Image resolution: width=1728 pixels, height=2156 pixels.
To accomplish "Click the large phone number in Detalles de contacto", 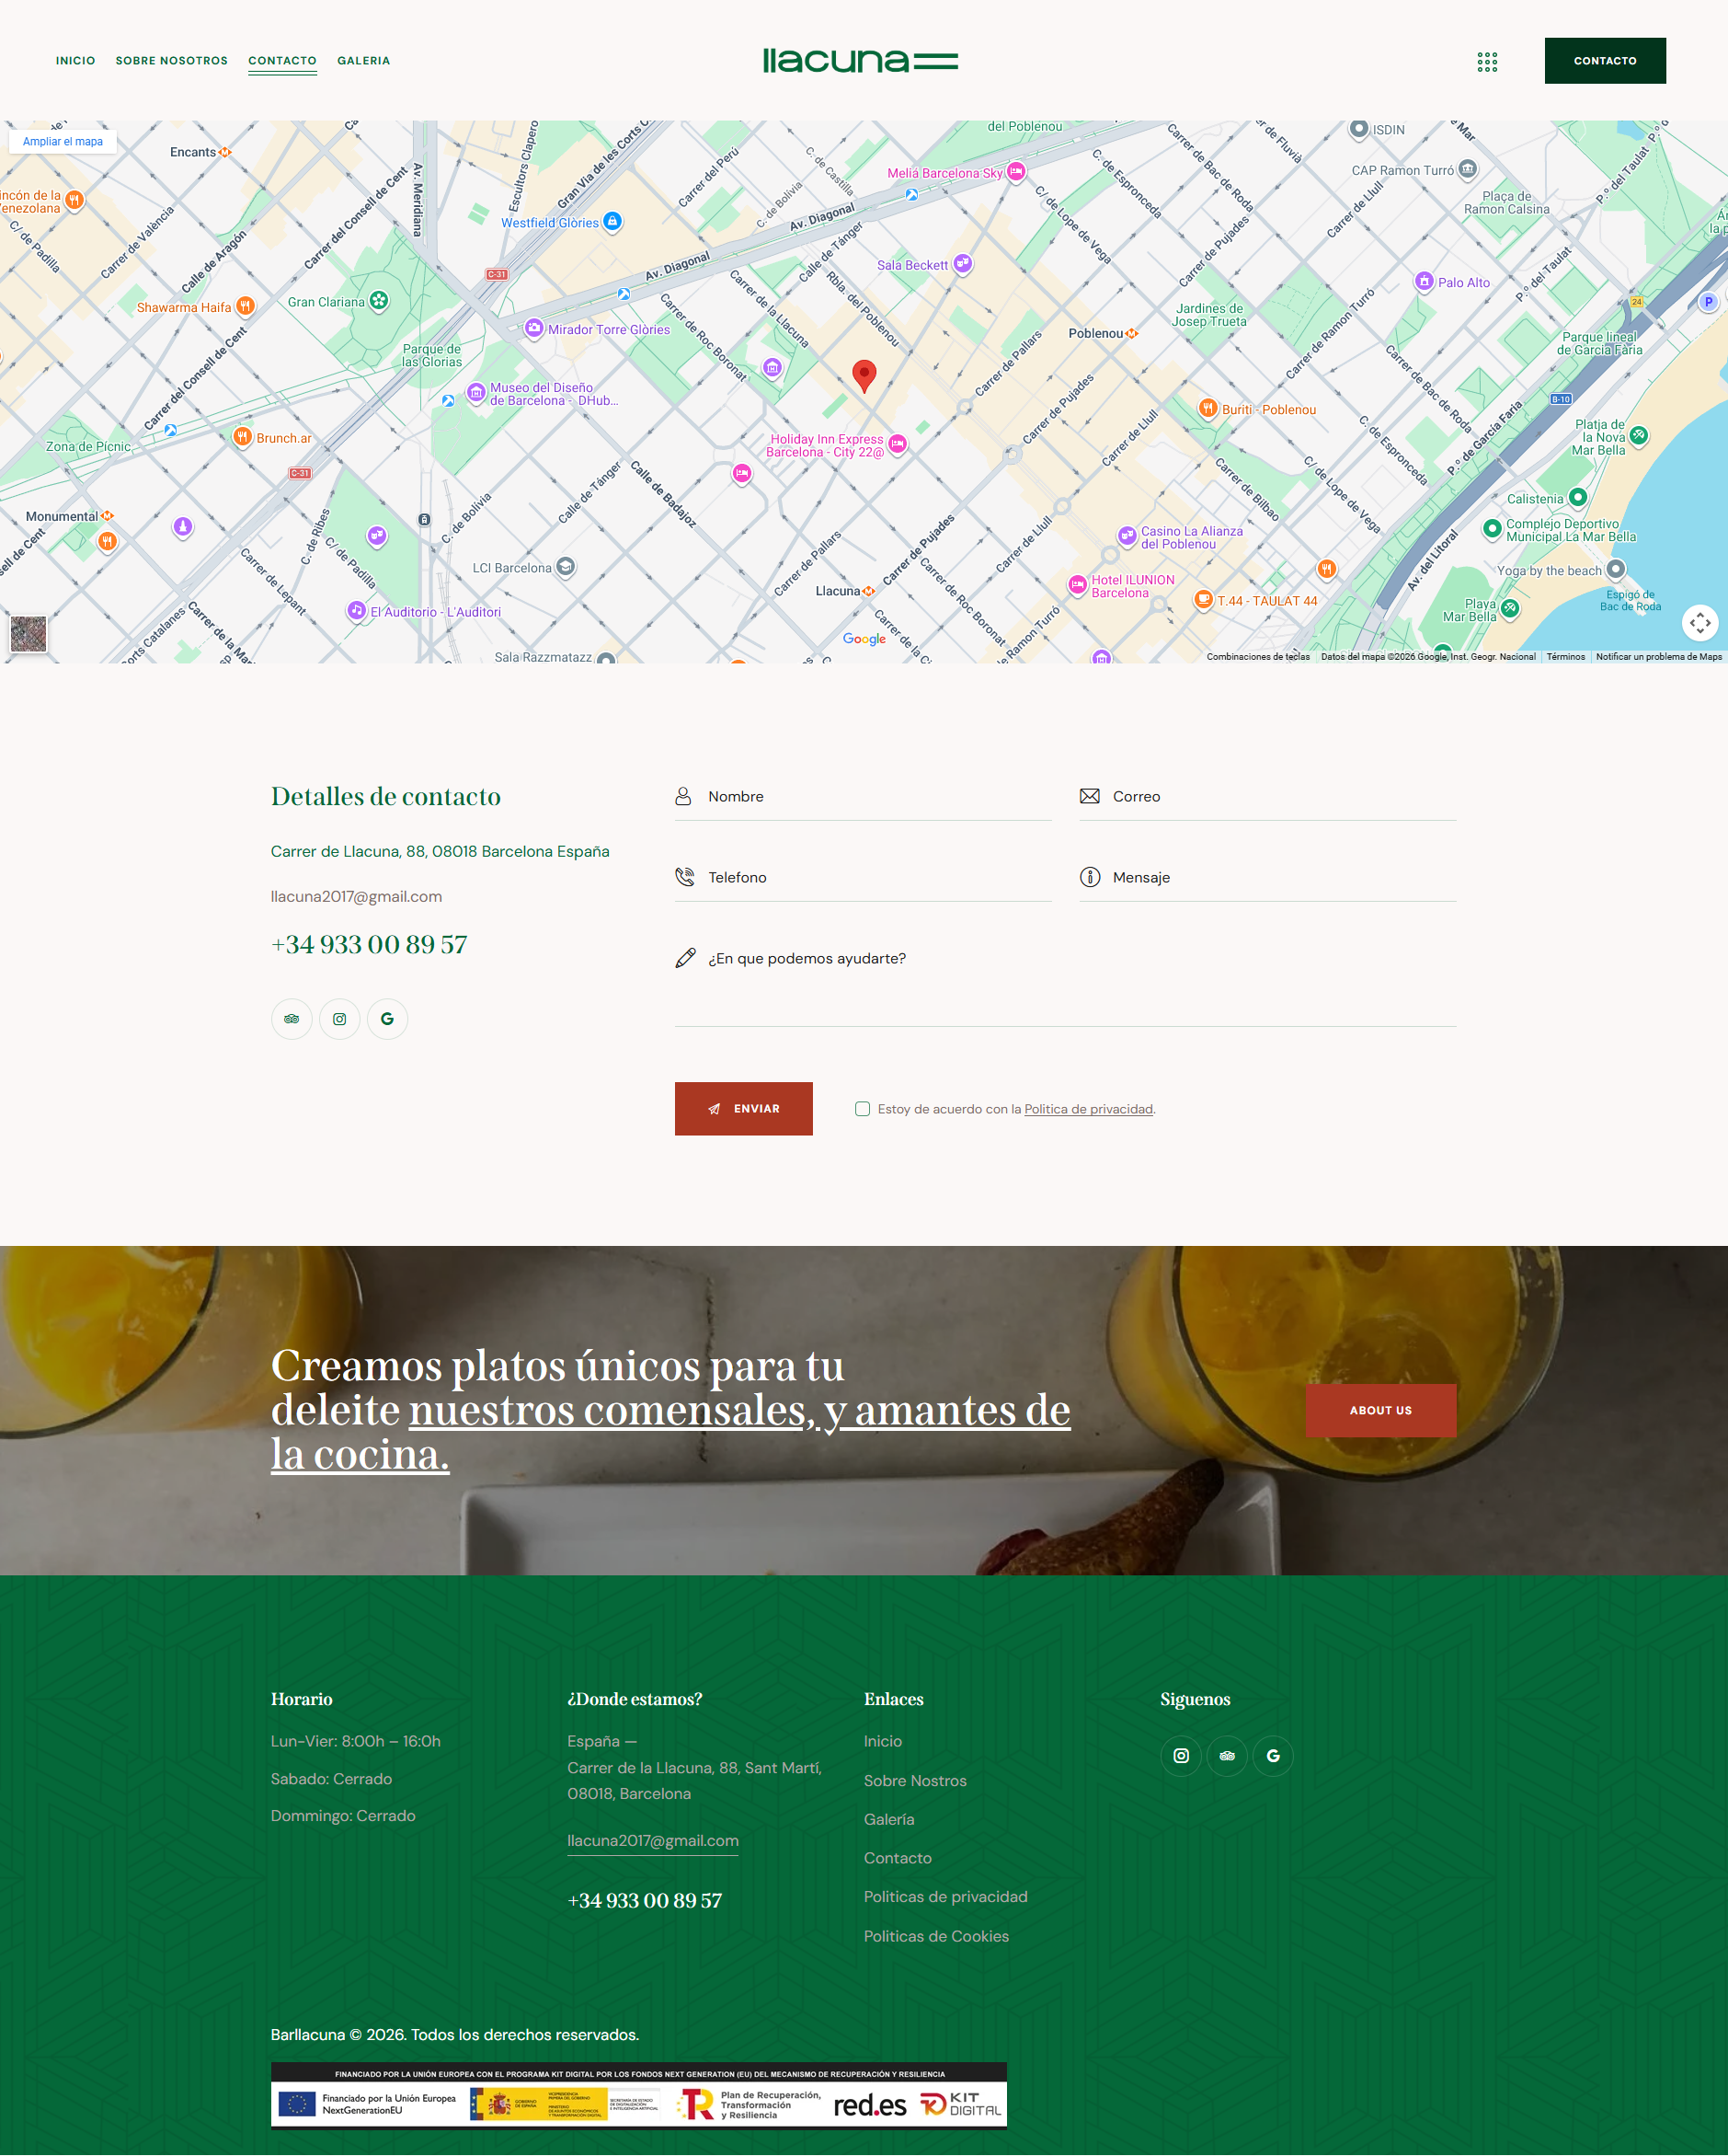I will click(369, 945).
